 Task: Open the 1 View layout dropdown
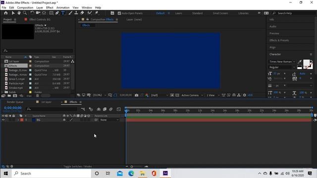click(213, 95)
